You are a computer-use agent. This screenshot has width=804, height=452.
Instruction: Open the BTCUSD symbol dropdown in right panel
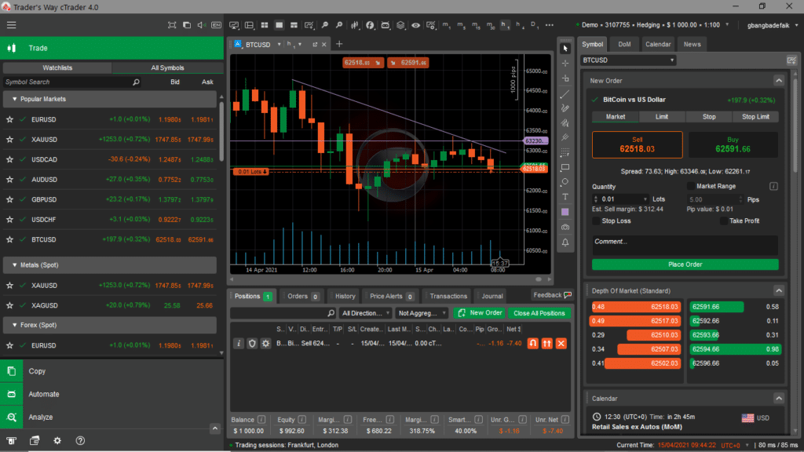[628, 60]
